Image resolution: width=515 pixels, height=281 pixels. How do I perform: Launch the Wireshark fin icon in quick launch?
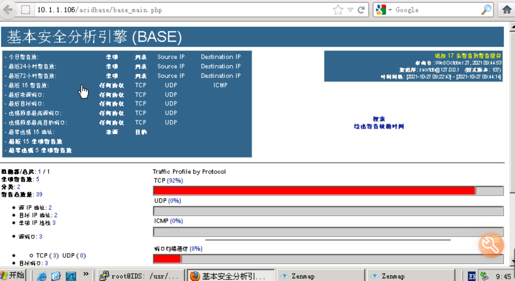tap(70, 276)
